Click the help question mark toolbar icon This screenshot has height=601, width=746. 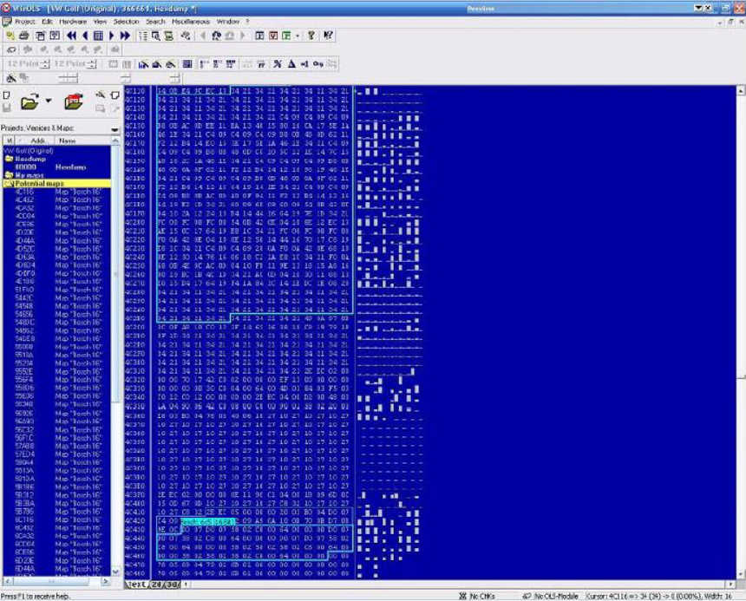pyautogui.click(x=311, y=36)
